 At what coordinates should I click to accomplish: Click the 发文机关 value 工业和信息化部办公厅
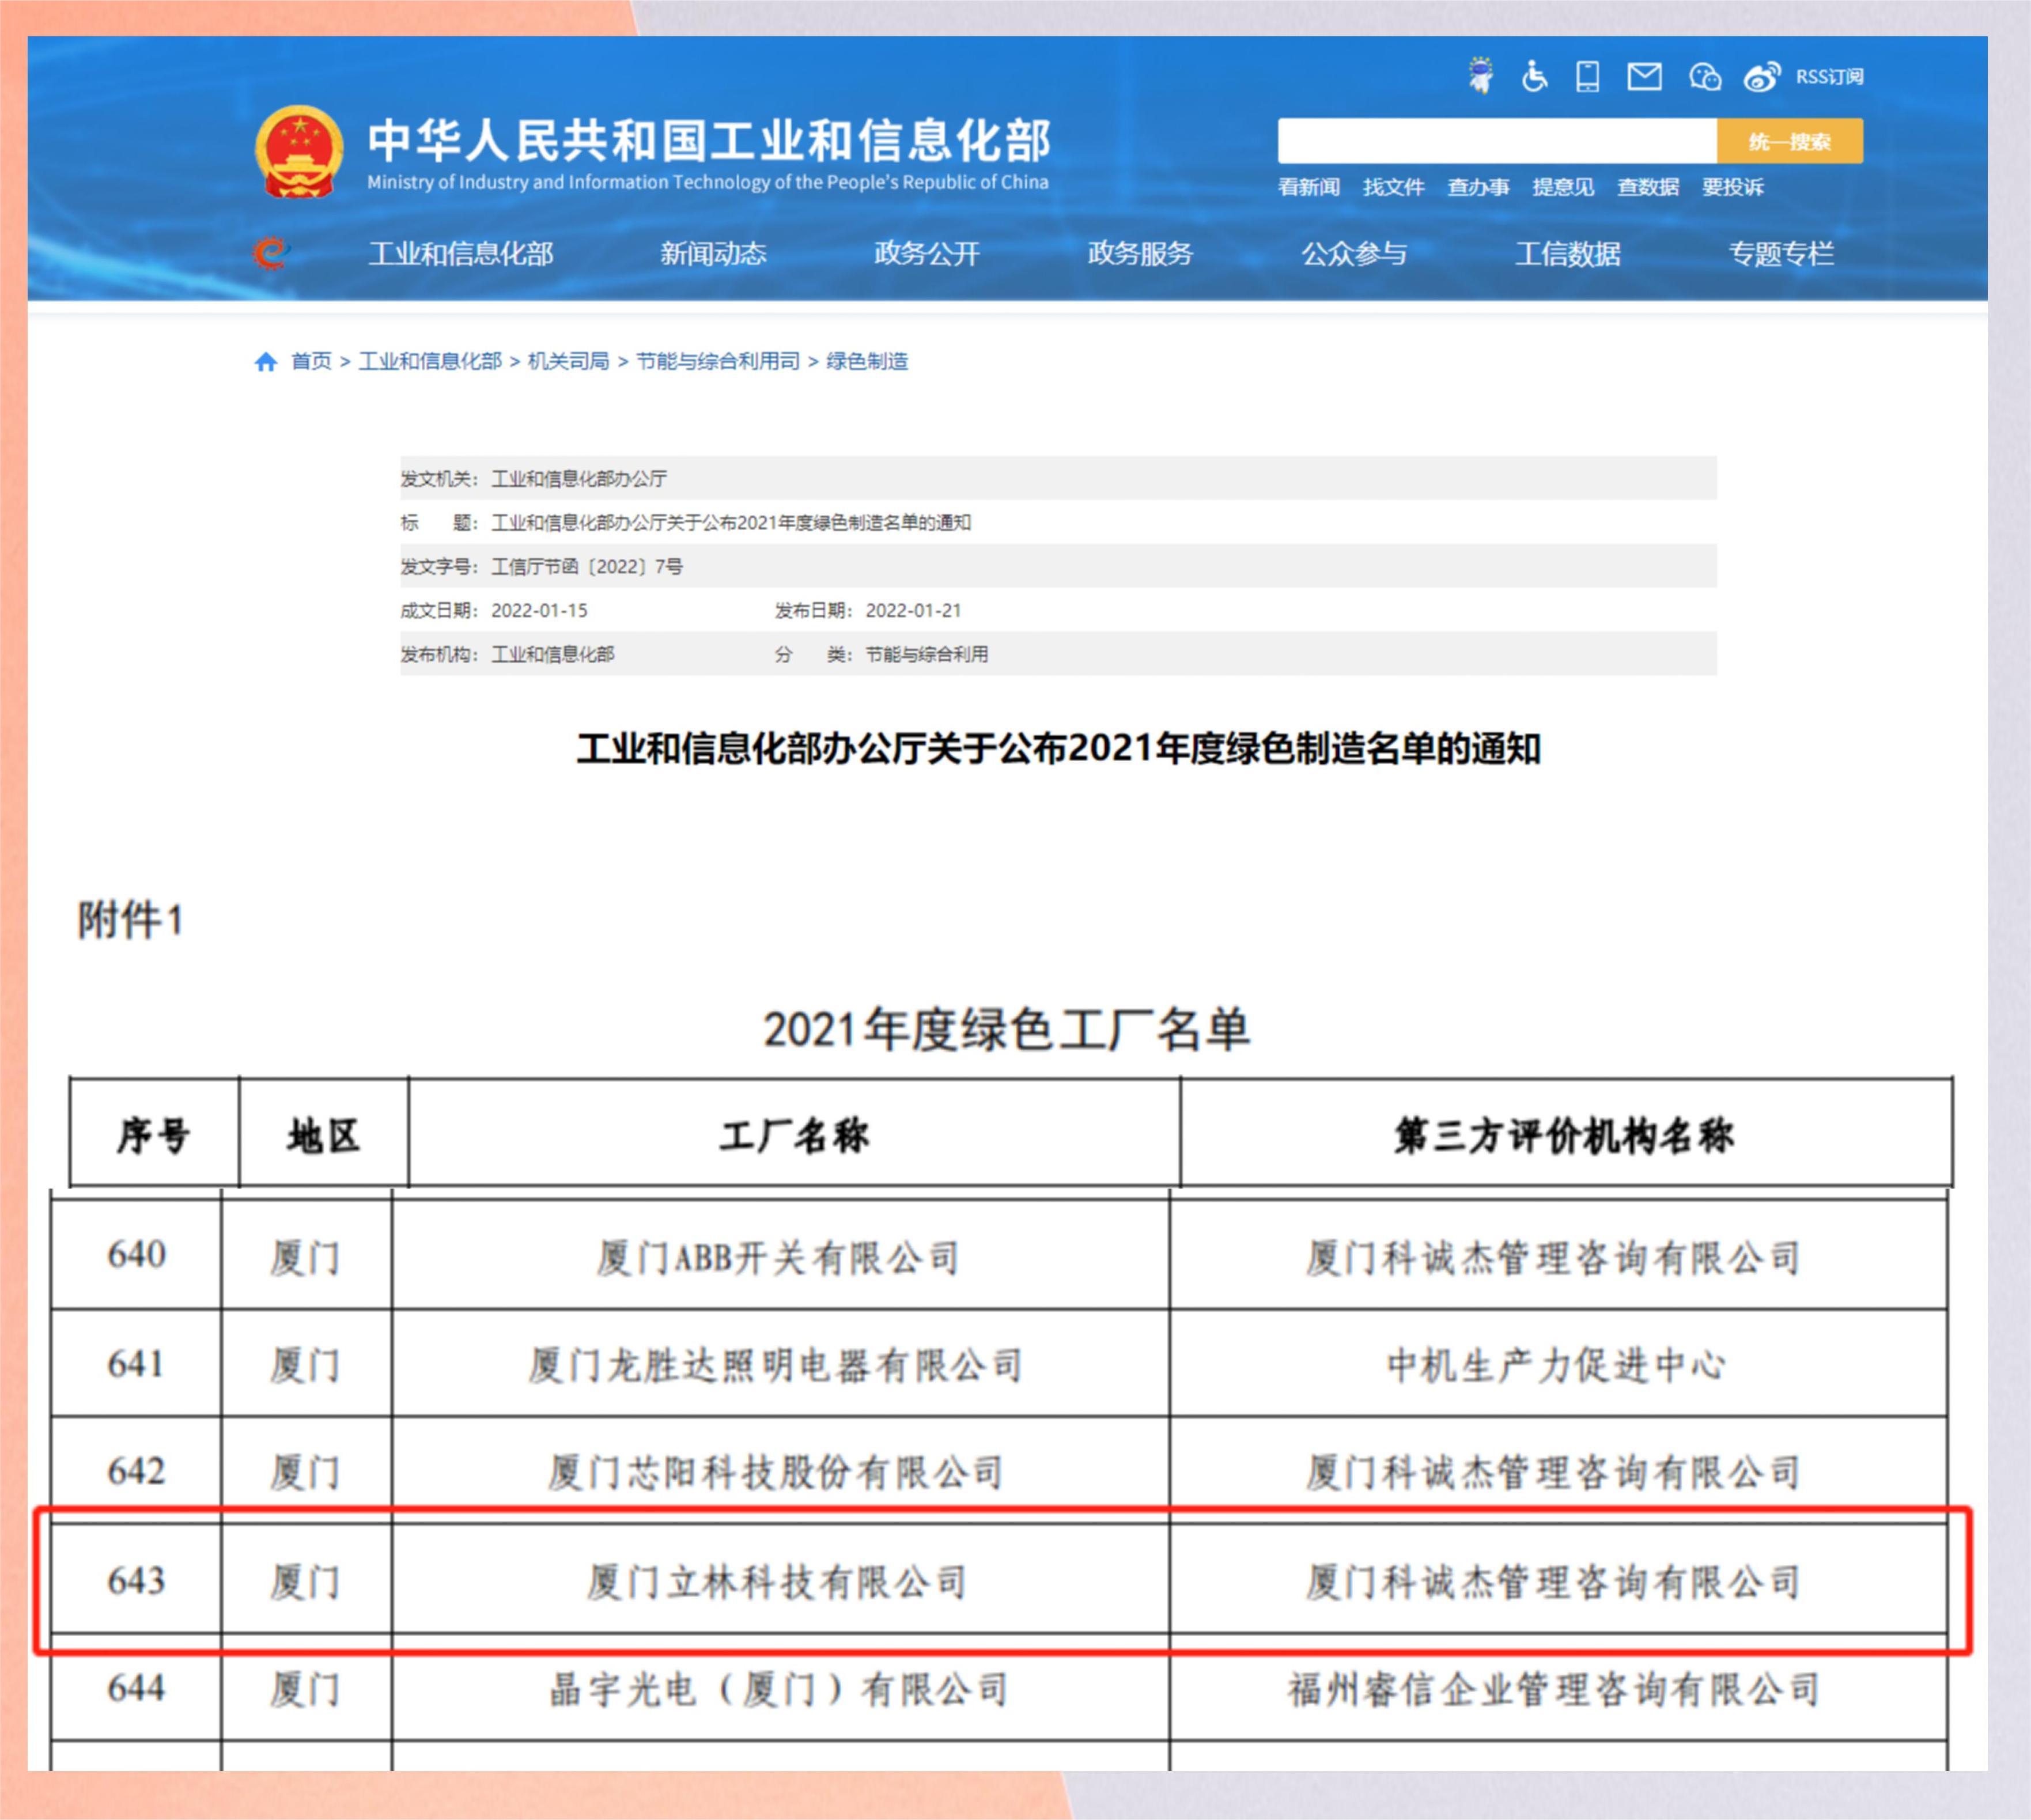(x=579, y=478)
